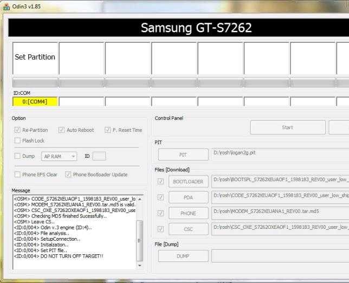Click the message log scrollbar thumb
This screenshot has height=283, width=349.
click(140, 241)
